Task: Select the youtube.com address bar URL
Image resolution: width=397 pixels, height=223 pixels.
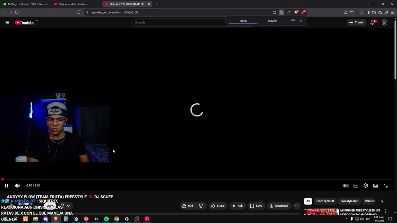Action: point(115,12)
